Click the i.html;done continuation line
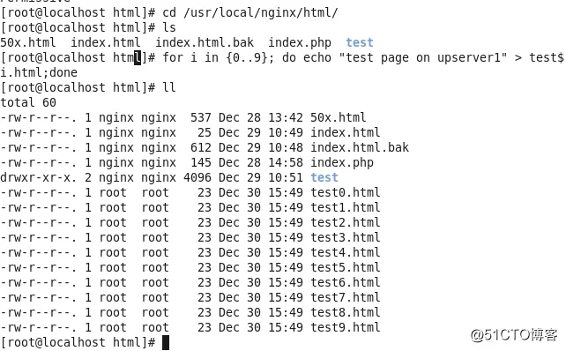This screenshot has height=351, width=566. (39, 72)
